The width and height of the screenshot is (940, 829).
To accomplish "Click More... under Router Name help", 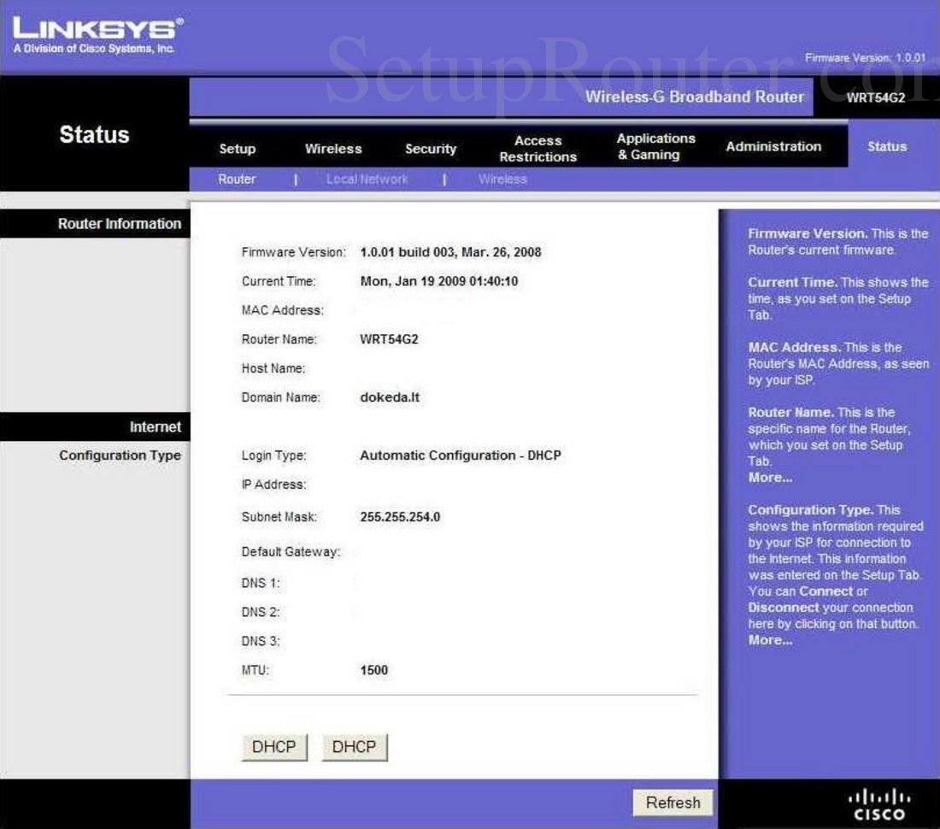I will point(767,477).
